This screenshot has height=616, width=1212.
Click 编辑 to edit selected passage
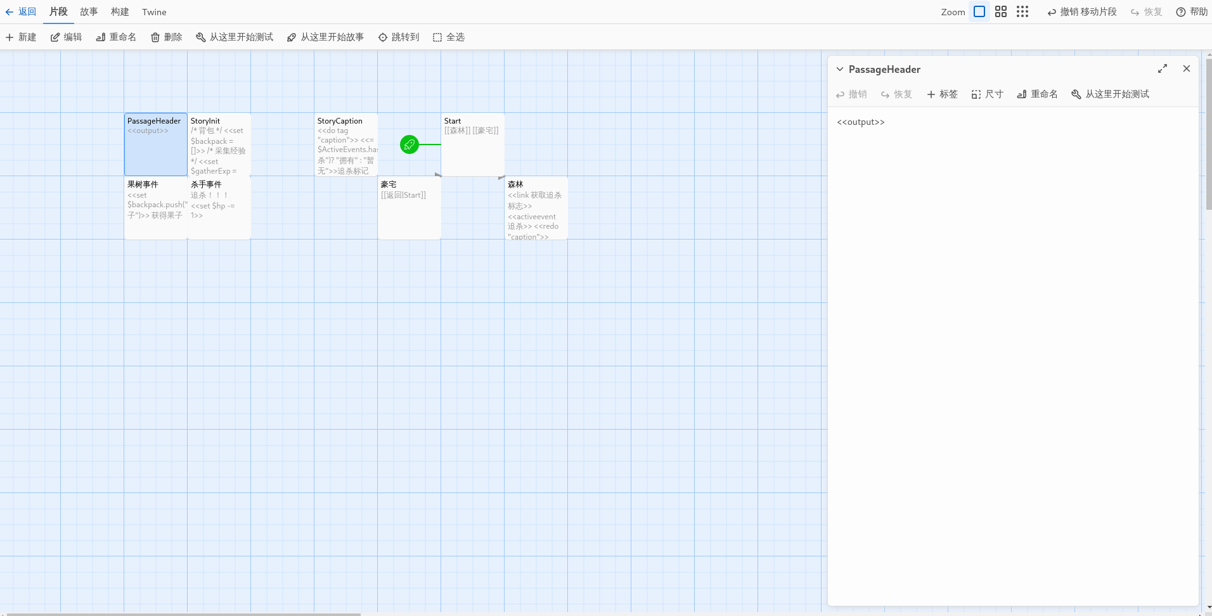coord(67,37)
